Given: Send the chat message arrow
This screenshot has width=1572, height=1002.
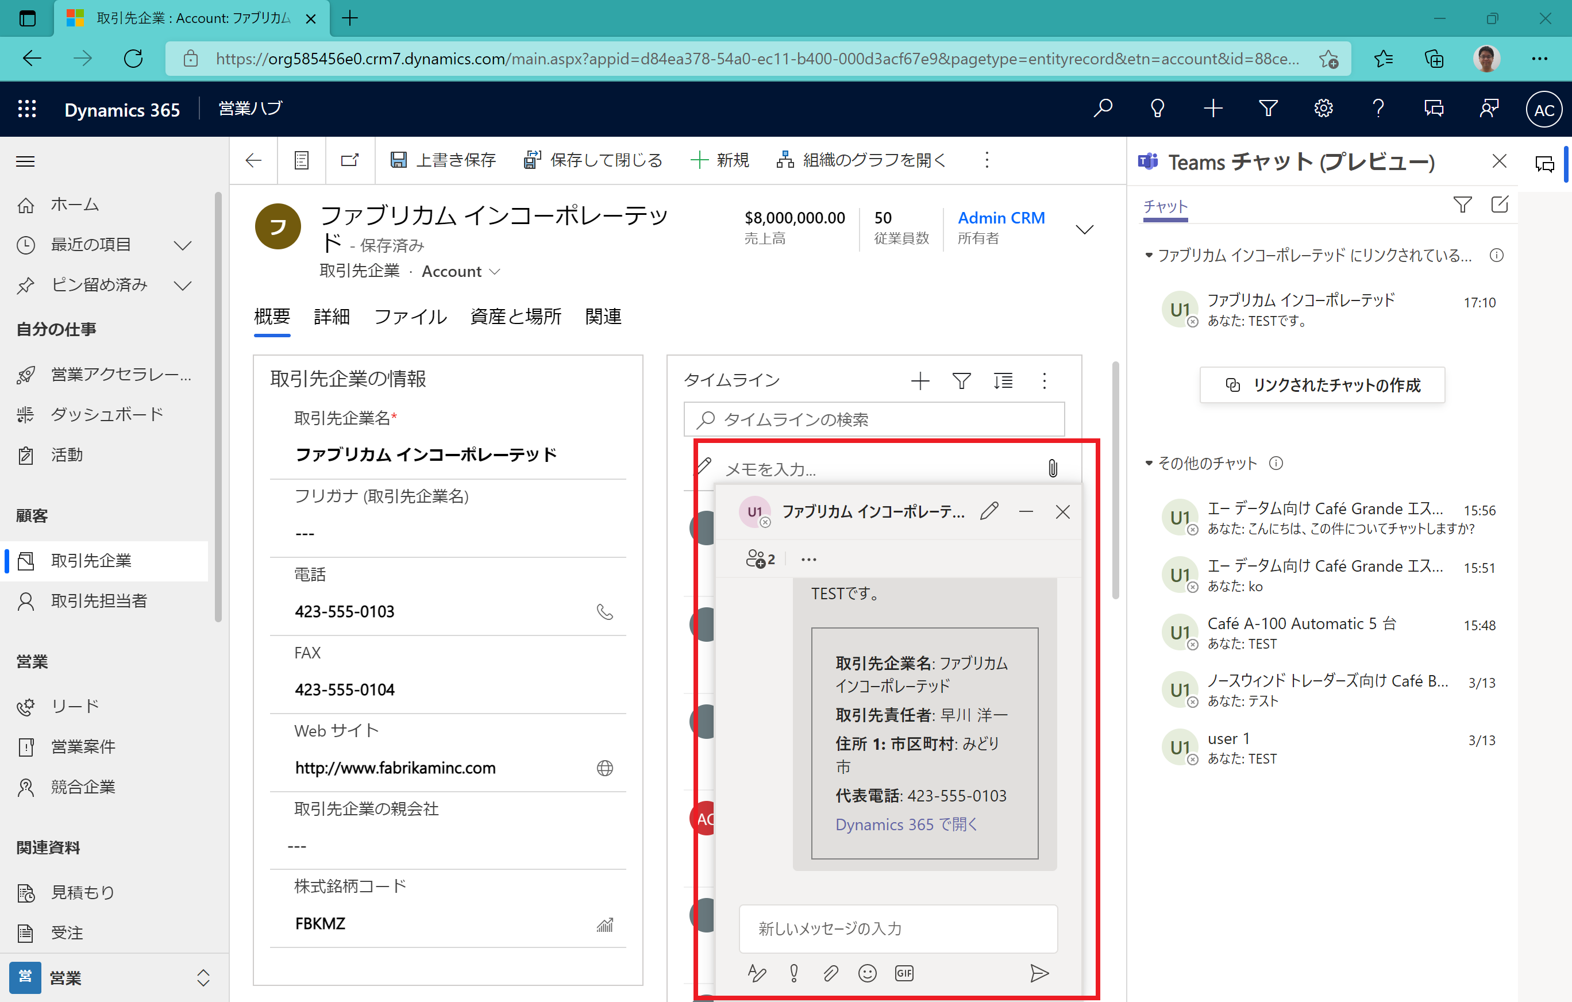Looking at the screenshot, I should [1039, 973].
